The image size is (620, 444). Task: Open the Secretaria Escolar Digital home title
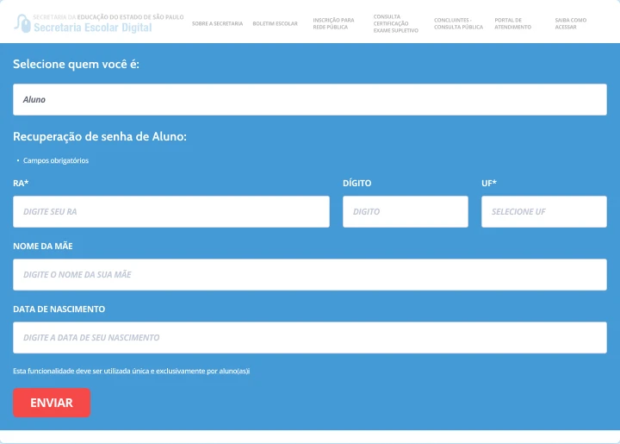click(92, 28)
